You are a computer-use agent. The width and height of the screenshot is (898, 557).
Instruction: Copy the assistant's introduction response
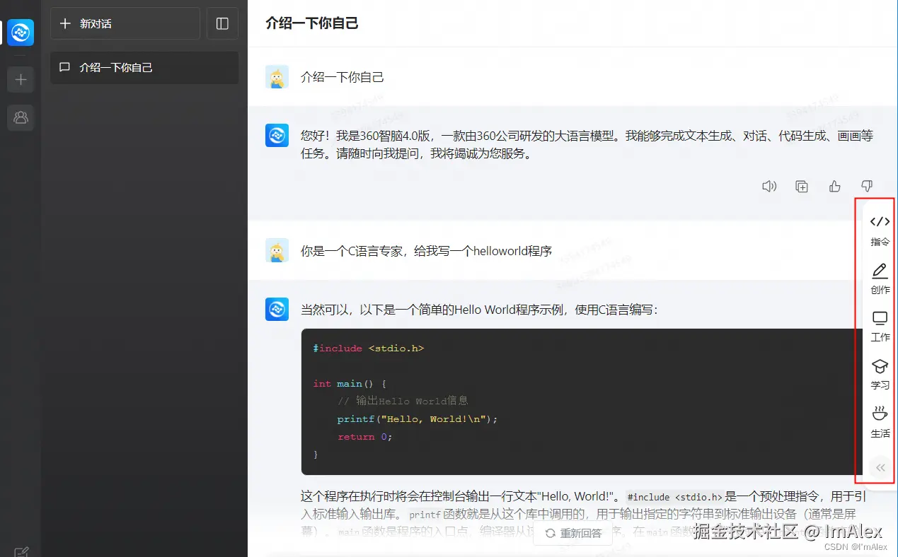[802, 186]
